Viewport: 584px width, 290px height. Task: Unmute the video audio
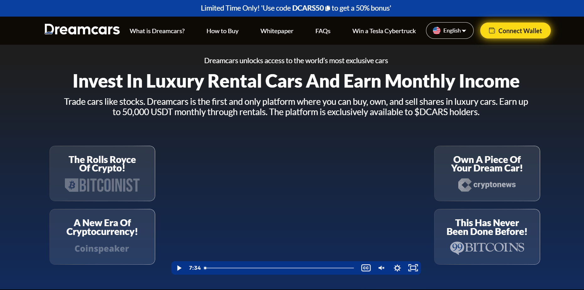[381, 268]
